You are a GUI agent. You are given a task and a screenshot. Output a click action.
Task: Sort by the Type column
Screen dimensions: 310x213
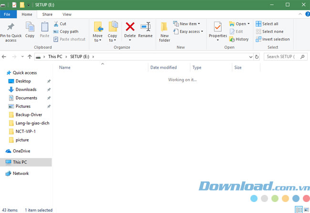pos(196,68)
